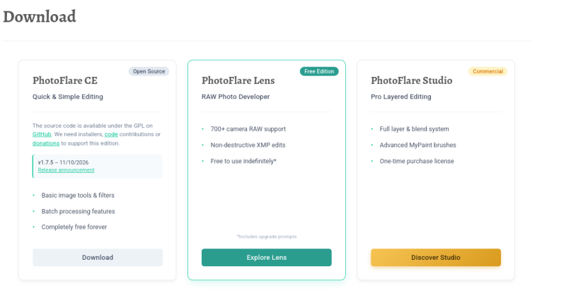Click the v1.7.5 version info box
The width and height of the screenshot is (566, 305).
pyautogui.click(x=98, y=166)
